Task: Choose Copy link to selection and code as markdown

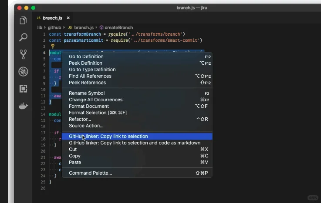Action: click(137, 143)
